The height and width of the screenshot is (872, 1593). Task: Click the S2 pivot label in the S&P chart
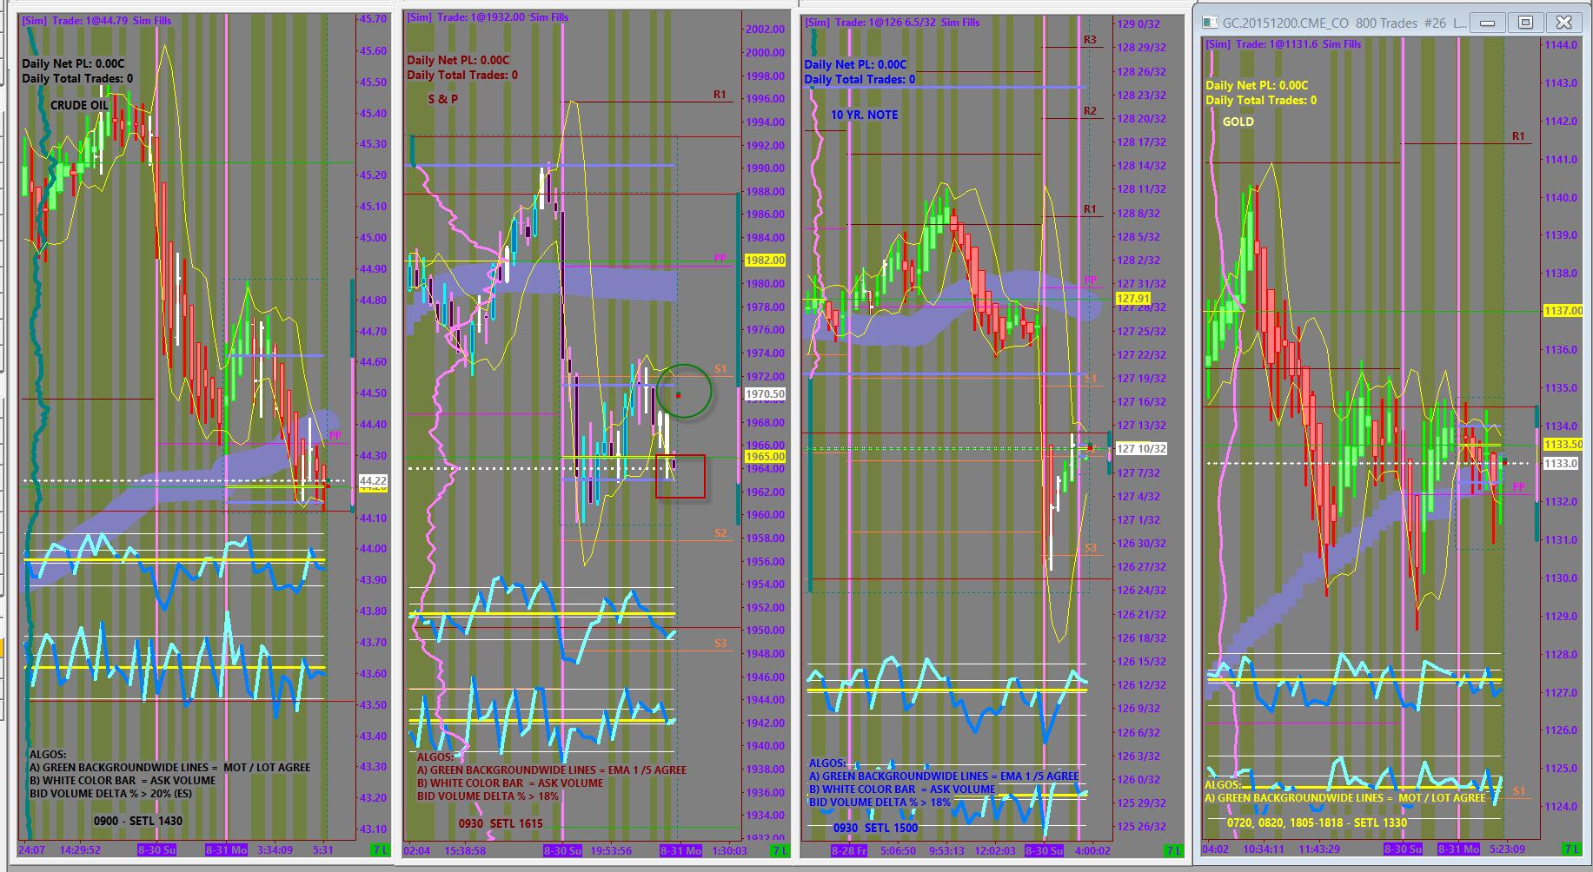(720, 533)
